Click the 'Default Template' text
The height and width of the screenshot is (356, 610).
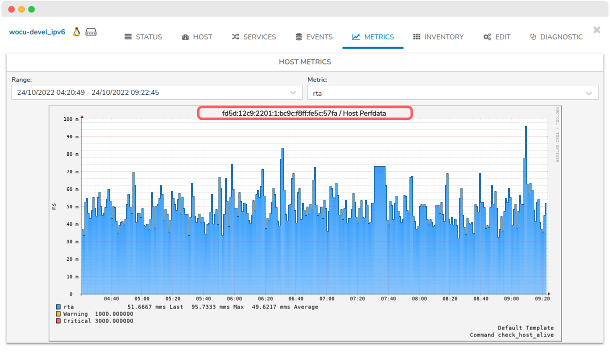(526, 328)
